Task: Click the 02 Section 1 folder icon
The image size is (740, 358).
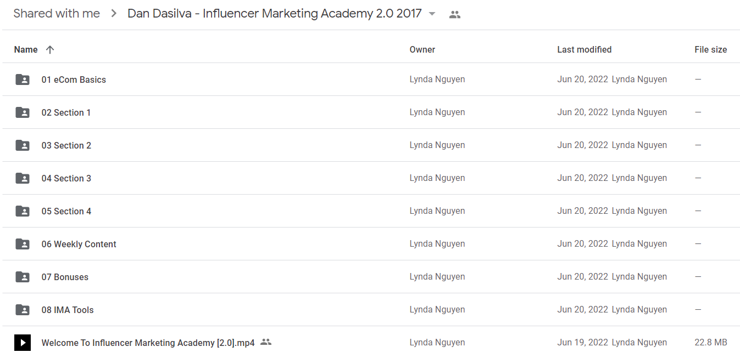Action: point(23,112)
